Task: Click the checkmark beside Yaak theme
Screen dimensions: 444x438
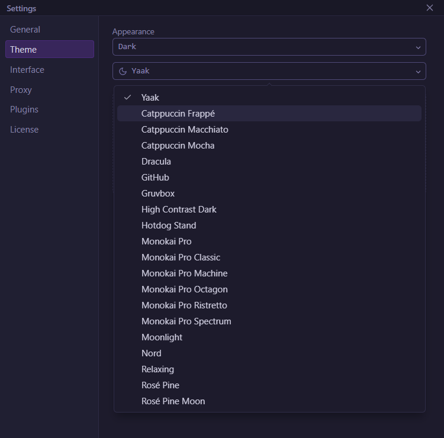Action: [x=127, y=98]
